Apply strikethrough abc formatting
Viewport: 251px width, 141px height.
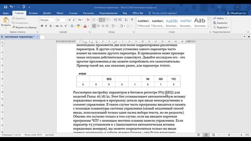point(57,26)
